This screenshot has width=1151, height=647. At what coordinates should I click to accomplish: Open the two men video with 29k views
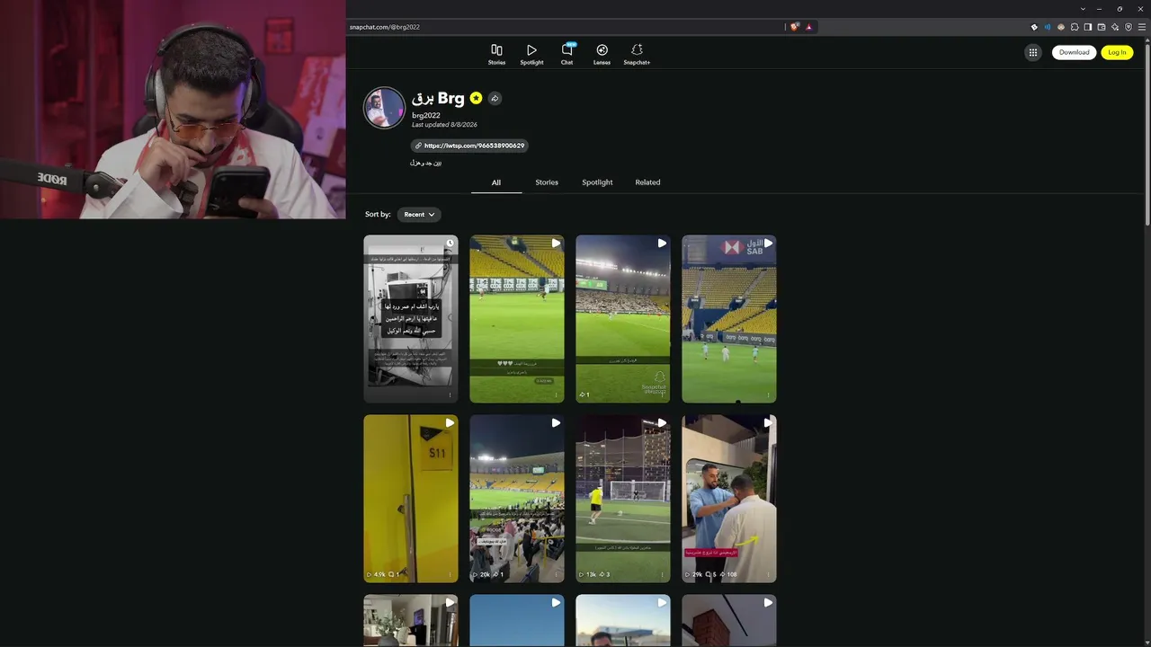[729, 499]
